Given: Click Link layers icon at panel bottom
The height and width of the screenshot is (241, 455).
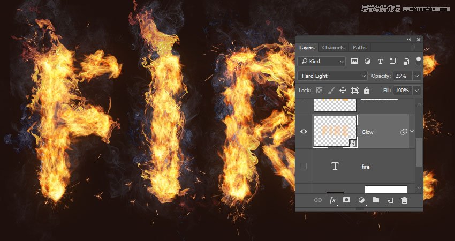Looking at the screenshot, I should point(318,200).
